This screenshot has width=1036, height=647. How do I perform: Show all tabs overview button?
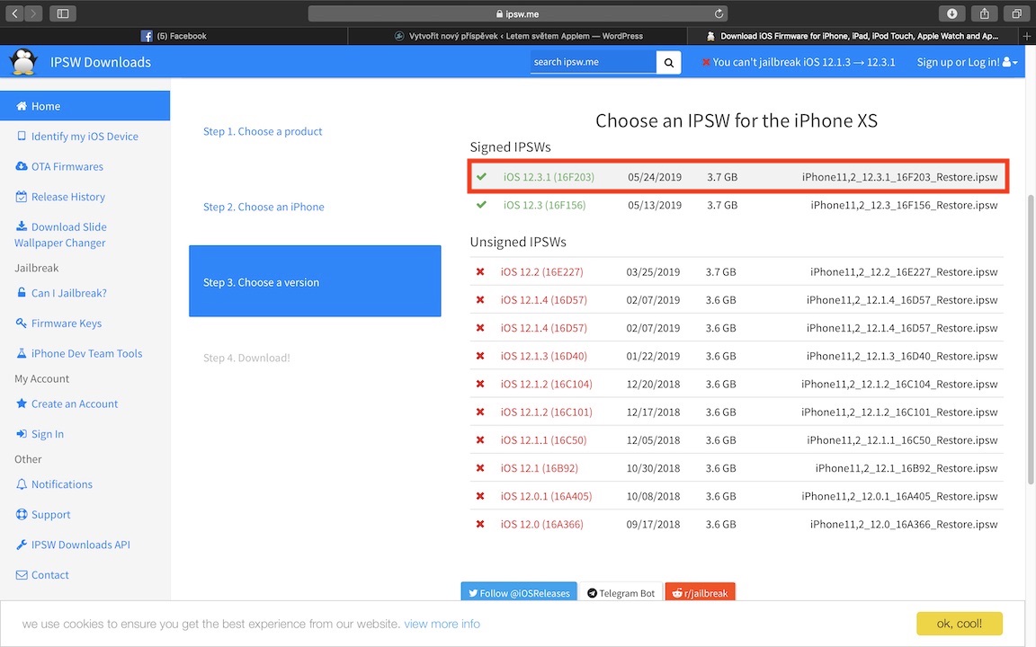coord(1017,13)
